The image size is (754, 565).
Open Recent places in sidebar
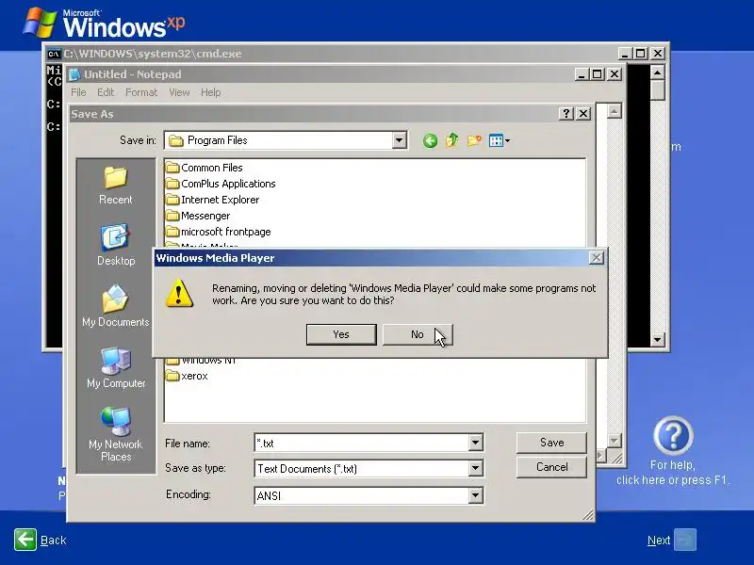click(x=115, y=186)
